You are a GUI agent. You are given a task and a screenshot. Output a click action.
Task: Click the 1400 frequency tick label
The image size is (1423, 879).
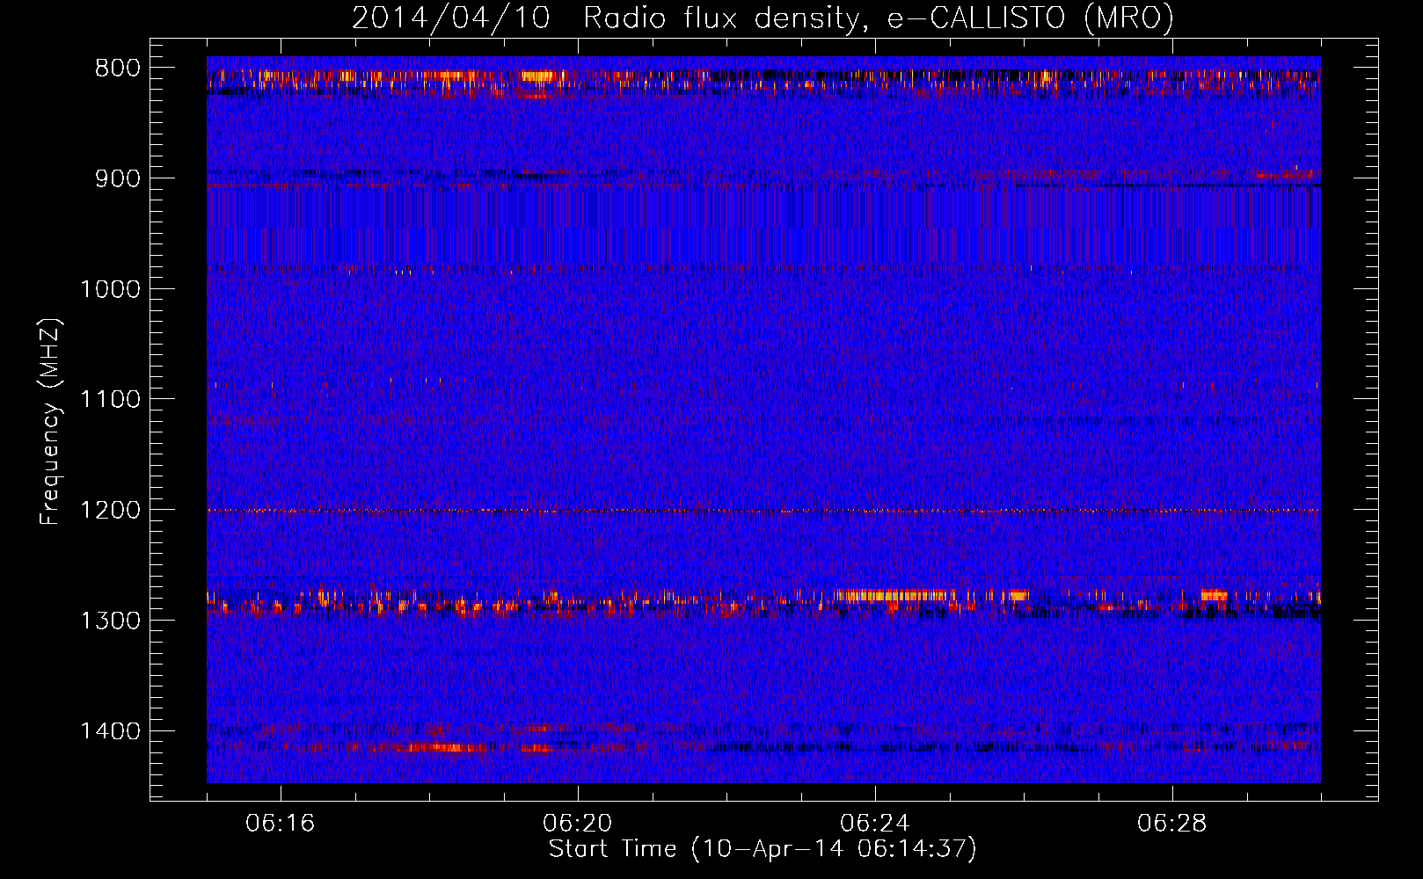coord(110,731)
